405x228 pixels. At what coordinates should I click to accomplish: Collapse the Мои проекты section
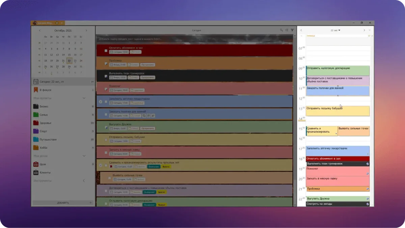pyautogui.click(x=84, y=98)
